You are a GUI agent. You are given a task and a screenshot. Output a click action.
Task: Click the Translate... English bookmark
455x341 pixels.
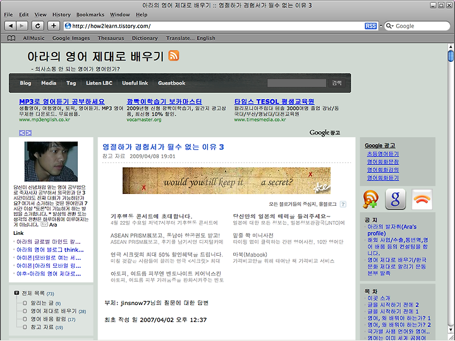click(x=191, y=38)
